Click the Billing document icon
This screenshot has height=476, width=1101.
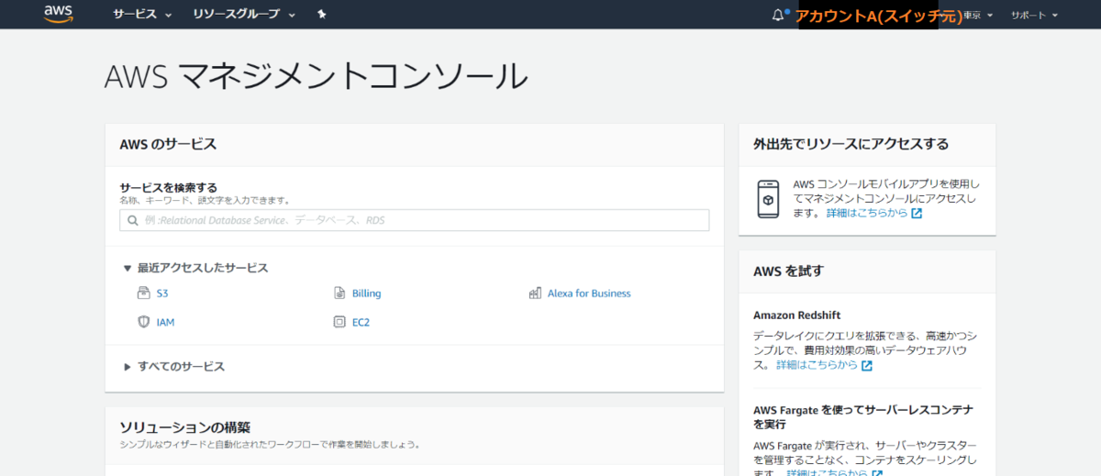pos(339,293)
